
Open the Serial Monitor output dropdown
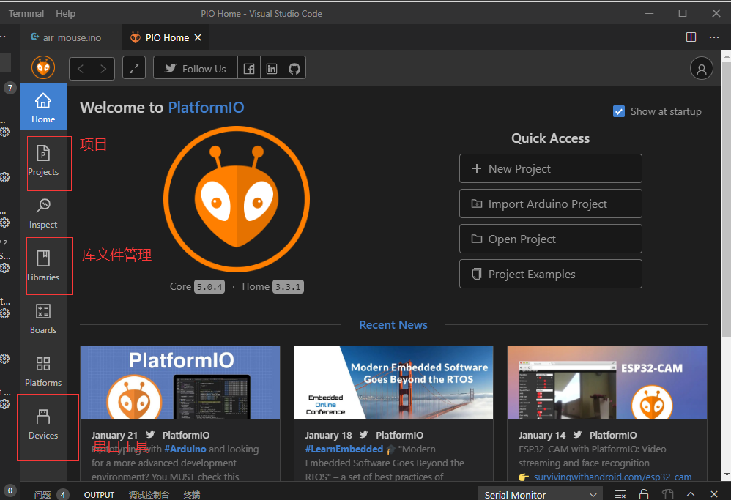[x=540, y=494]
